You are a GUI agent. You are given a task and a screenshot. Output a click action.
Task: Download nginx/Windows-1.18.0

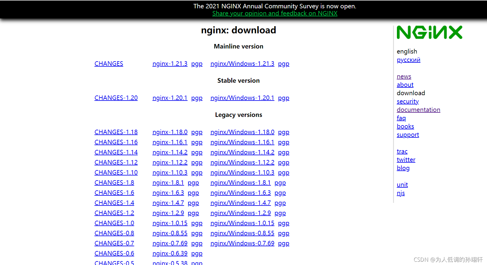[x=242, y=132]
